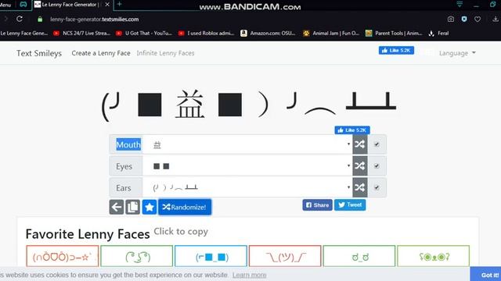The width and height of the screenshot is (501, 281).
Task: Open the GX gaming controller icon
Action: pos(23,5)
